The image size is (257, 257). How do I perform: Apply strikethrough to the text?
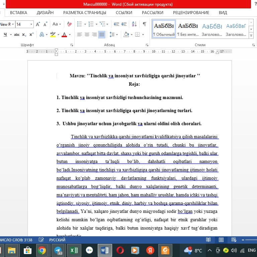[17, 34]
